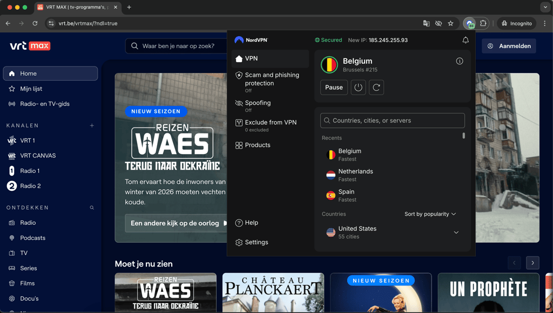Viewport: 553px width, 313px height.
Task: Connect to Spain in Recents
Action: 392,196
